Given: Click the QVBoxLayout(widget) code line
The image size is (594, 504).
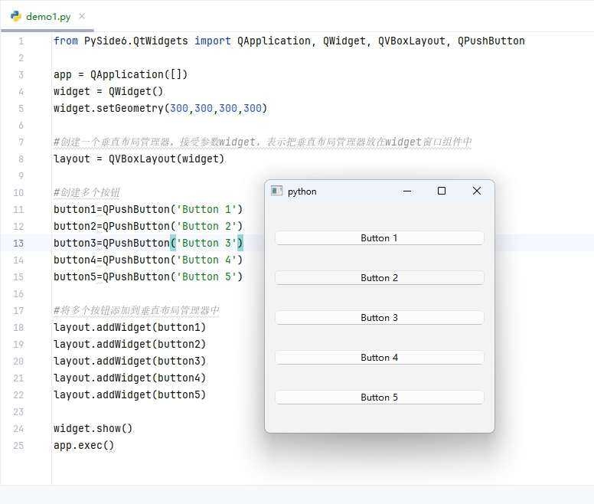Looking at the screenshot, I should (139, 159).
